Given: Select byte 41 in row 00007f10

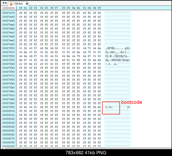Looking at the screenshot, I should (x=42, y=52).
